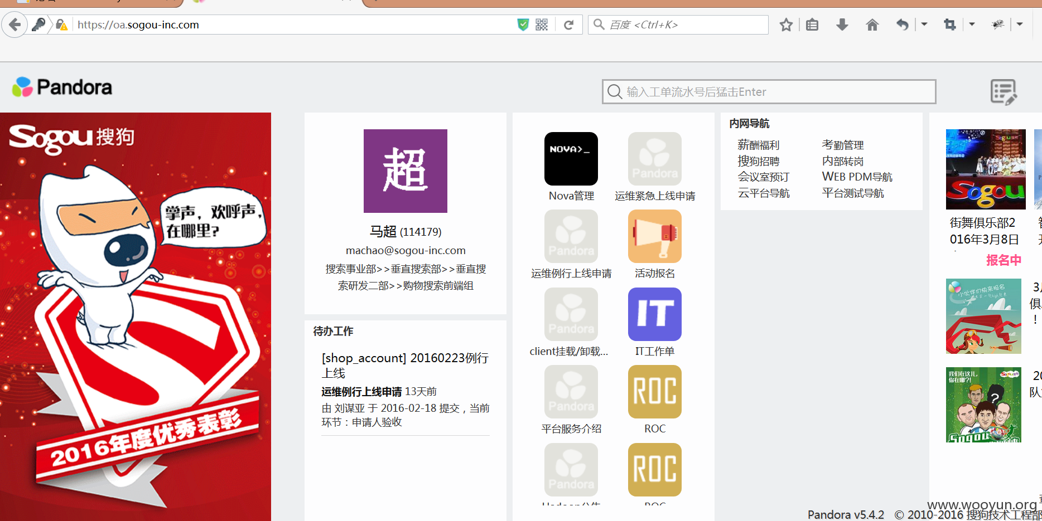The image size is (1042, 521).
Task: Click the 内网导航 section heading
Action: pyautogui.click(x=749, y=123)
